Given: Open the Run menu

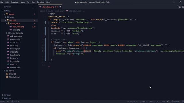Looking at the screenshot, I should [33, 2].
